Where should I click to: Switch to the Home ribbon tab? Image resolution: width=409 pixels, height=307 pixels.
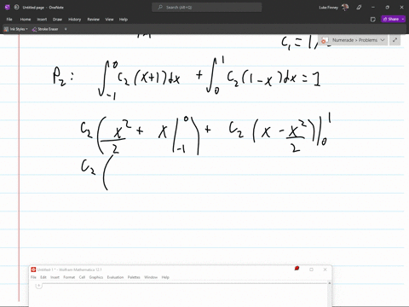[26, 20]
